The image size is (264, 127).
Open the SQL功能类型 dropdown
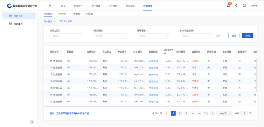coord(197,36)
